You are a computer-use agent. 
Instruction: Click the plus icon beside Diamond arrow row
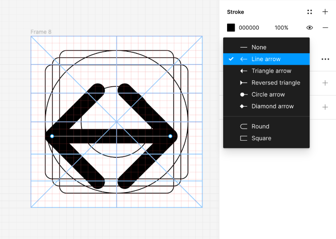point(325,107)
